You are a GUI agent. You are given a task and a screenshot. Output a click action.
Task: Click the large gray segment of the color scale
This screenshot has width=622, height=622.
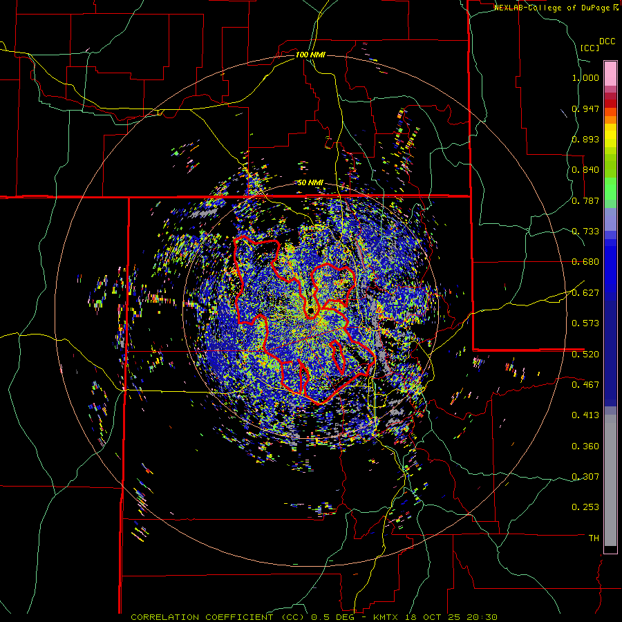(x=610, y=480)
